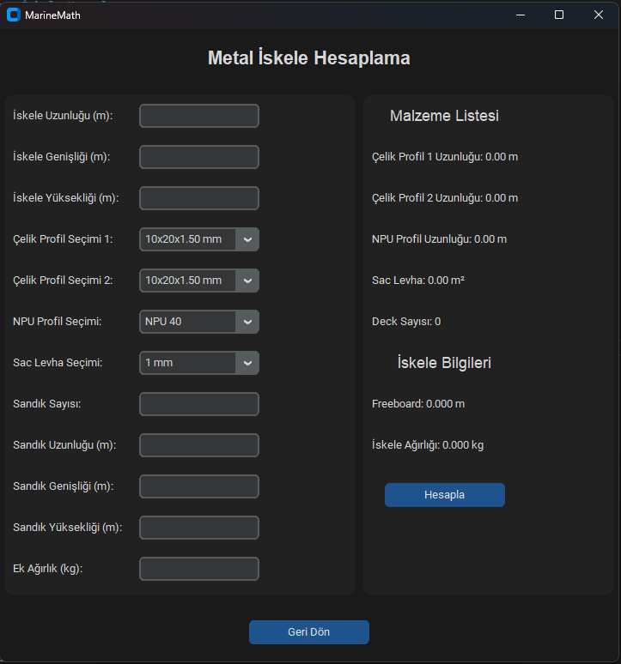Expand the Çelik Profil Seçimi 2 combo box
Screen dimensions: 621x664
coord(198,281)
